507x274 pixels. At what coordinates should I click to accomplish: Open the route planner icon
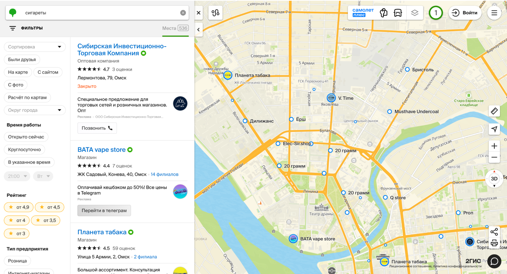tap(215, 13)
